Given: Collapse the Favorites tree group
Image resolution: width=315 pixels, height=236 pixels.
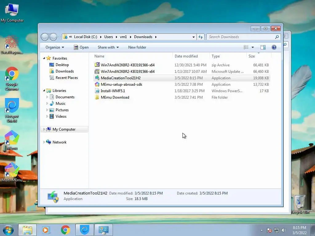Looking at the screenshot, I should (44, 58).
